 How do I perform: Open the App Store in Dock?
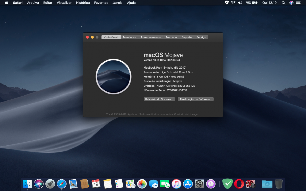coord(188,184)
